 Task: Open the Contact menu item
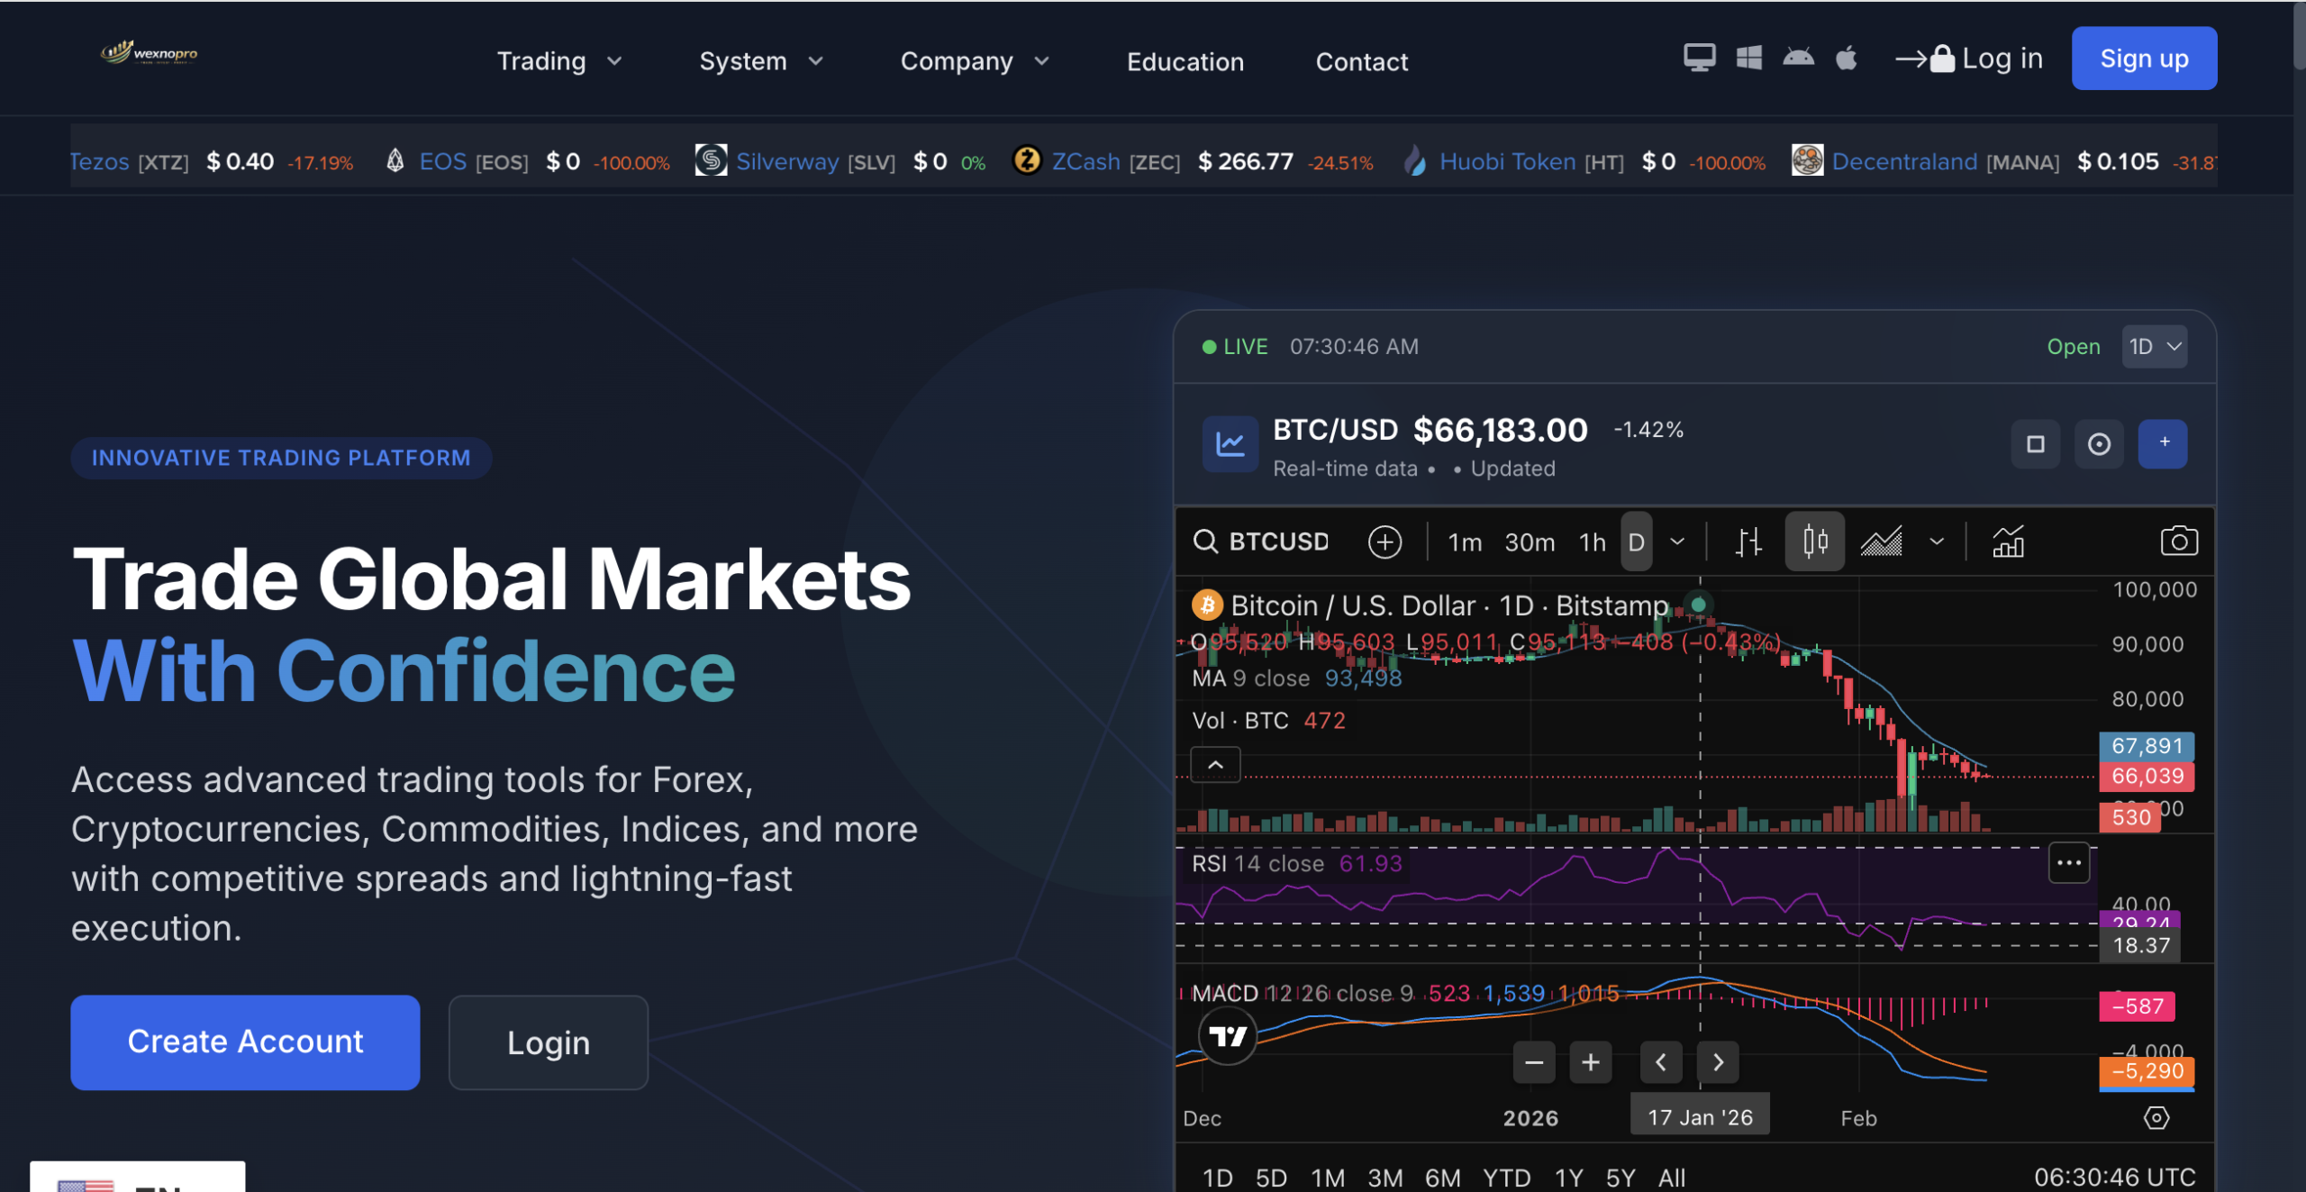coord(1361,61)
